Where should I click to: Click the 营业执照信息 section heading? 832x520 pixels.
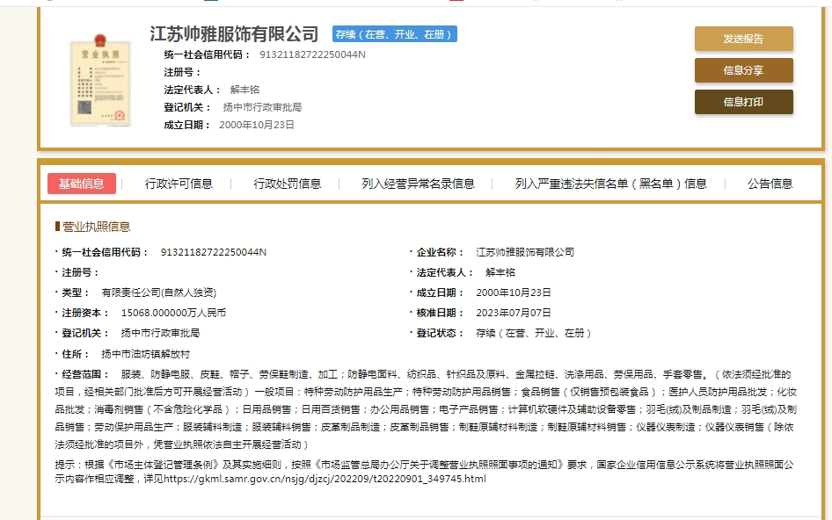(96, 227)
